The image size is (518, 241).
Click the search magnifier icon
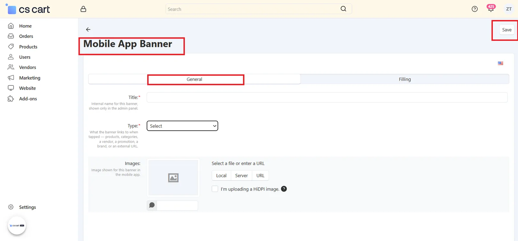343,9
